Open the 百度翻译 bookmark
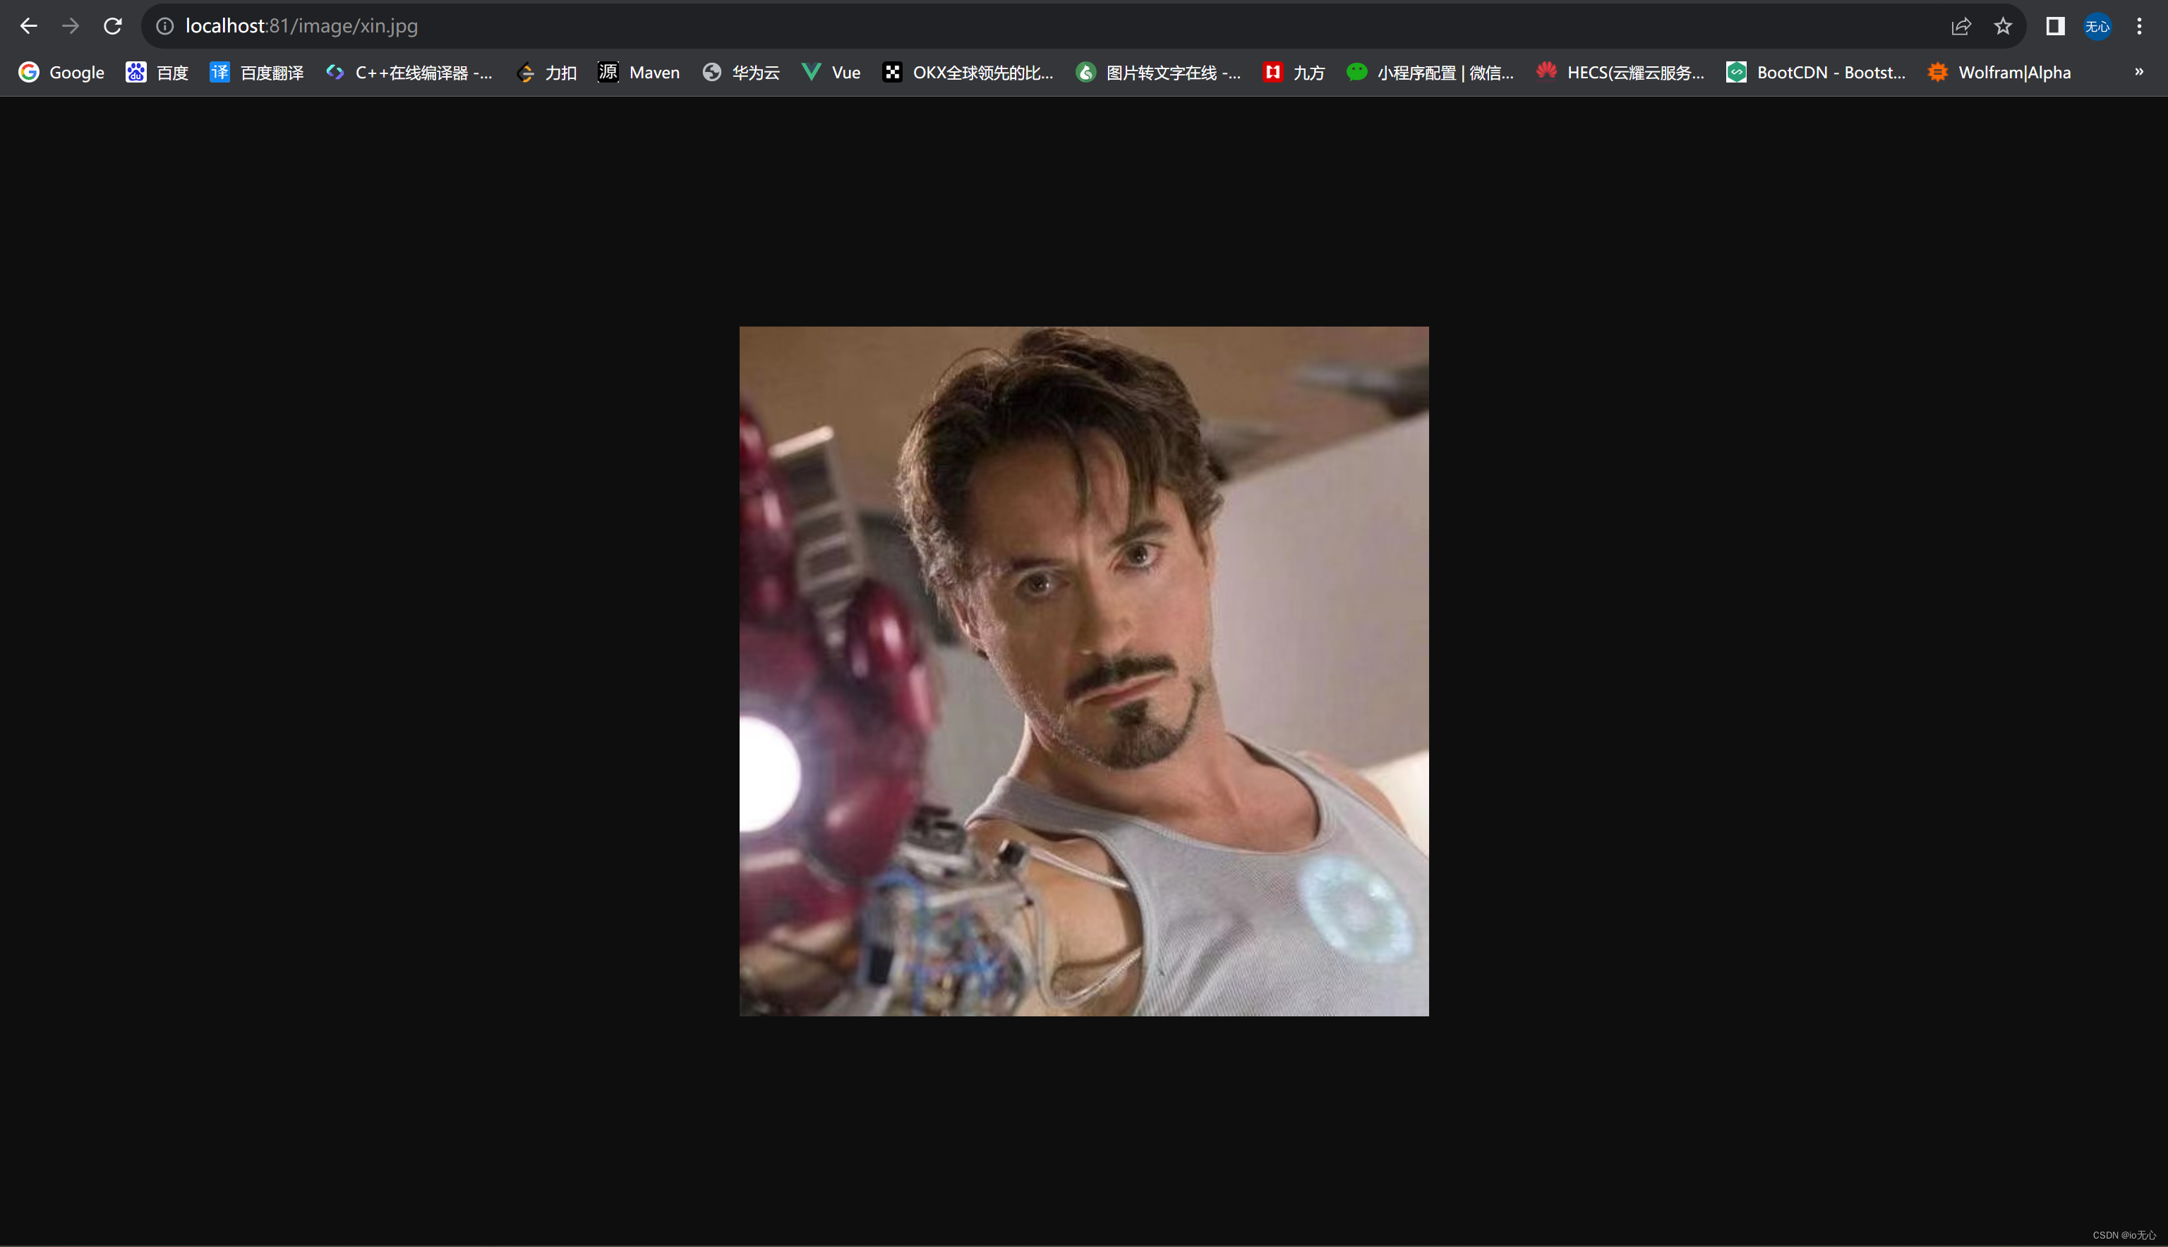The image size is (2168, 1247). (256, 73)
